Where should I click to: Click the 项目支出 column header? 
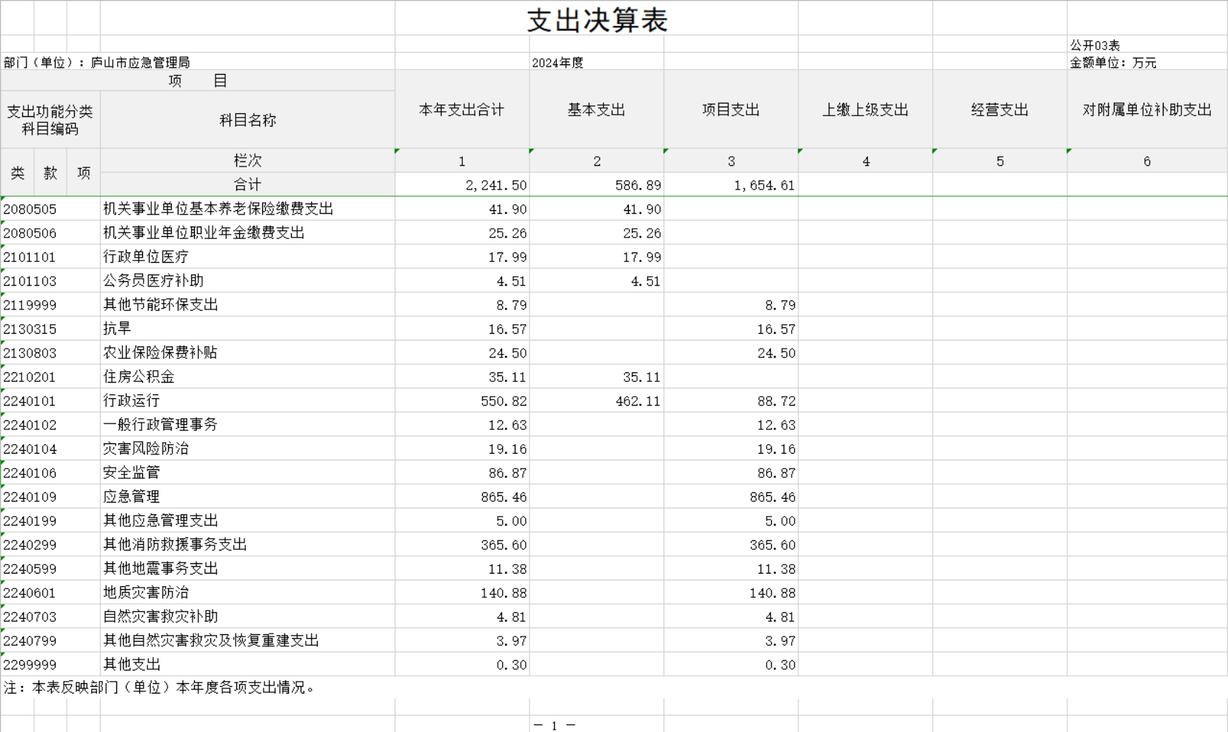(730, 110)
